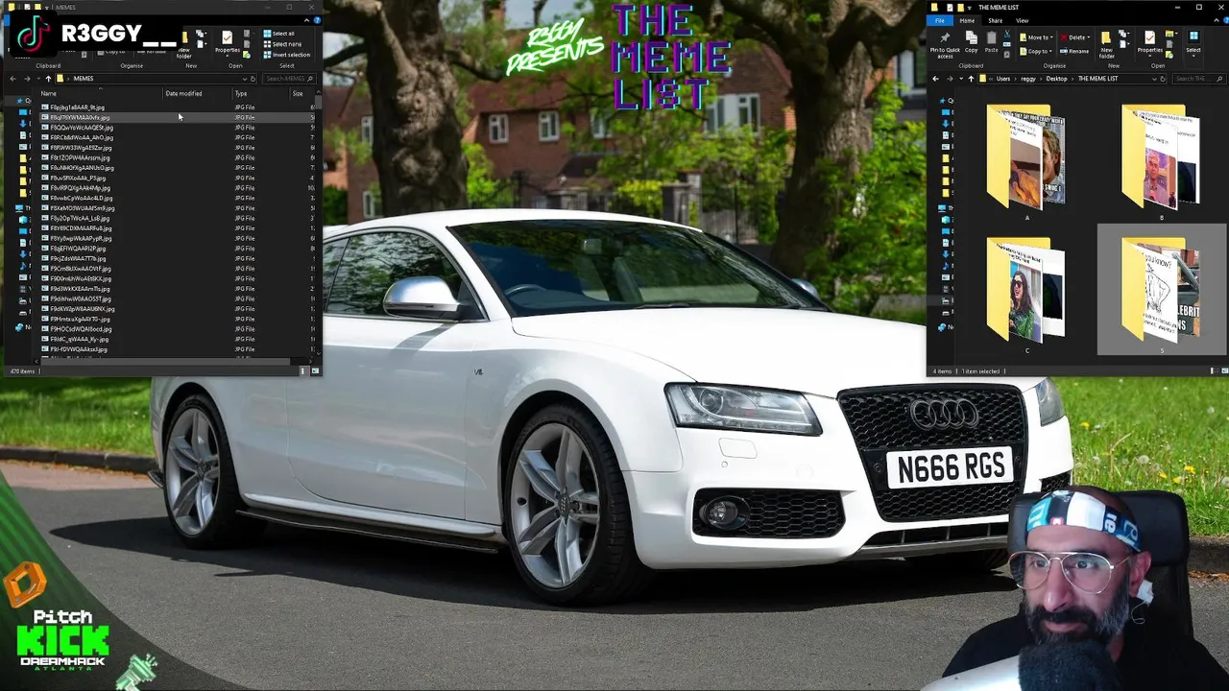Select folder B in THE MEME LIST
1229x691 pixels.
1160,163
